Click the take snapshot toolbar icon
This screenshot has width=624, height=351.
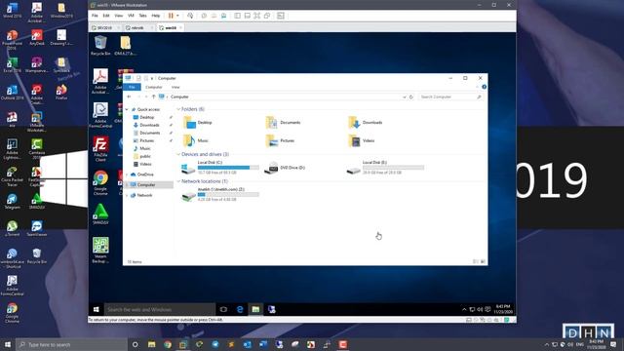click(x=204, y=16)
